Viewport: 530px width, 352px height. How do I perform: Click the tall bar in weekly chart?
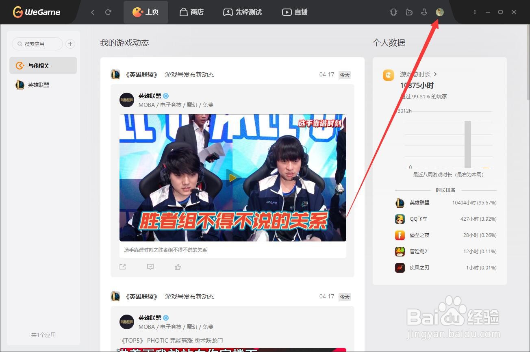[468, 144]
